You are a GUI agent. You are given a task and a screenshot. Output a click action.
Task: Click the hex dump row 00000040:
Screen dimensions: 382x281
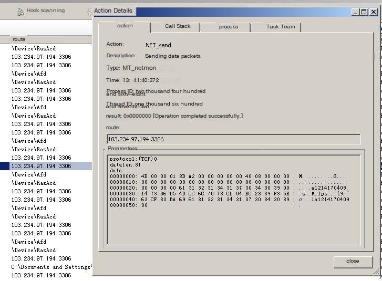point(229,200)
